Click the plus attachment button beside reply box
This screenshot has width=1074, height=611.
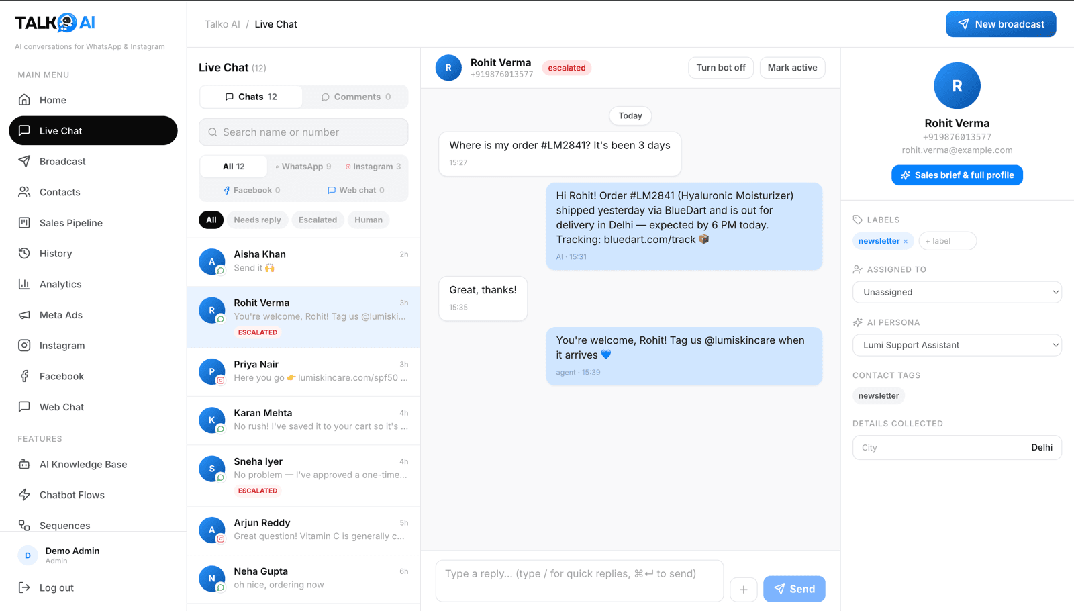744,590
